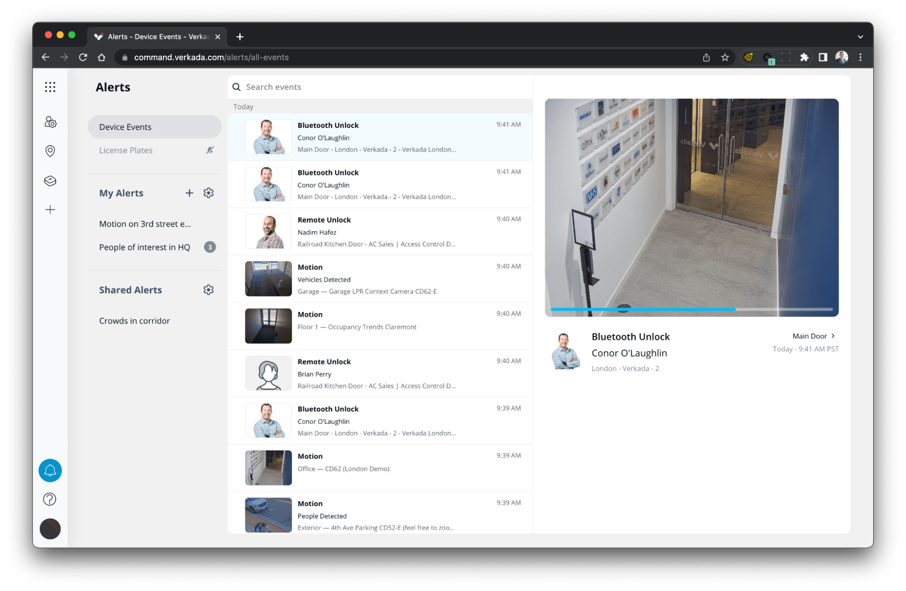Select Nadim Hafez Remote Unlock event
This screenshot has width=906, height=591.
point(381,231)
